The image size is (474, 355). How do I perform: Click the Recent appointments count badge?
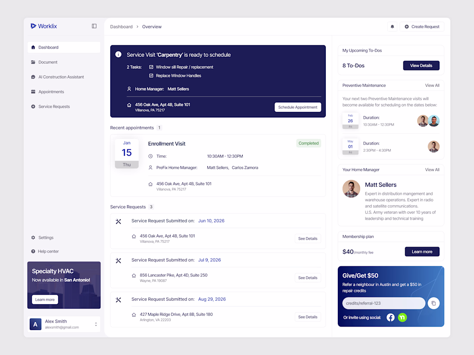(x=159, y=128)
